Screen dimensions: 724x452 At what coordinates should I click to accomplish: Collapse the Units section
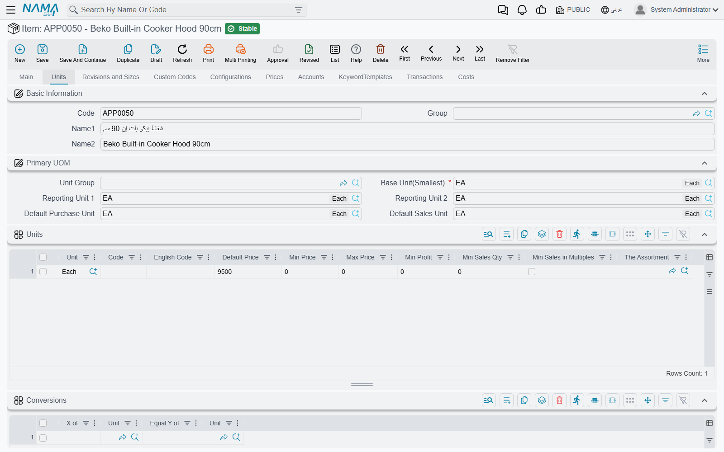(x=705, y=235)
